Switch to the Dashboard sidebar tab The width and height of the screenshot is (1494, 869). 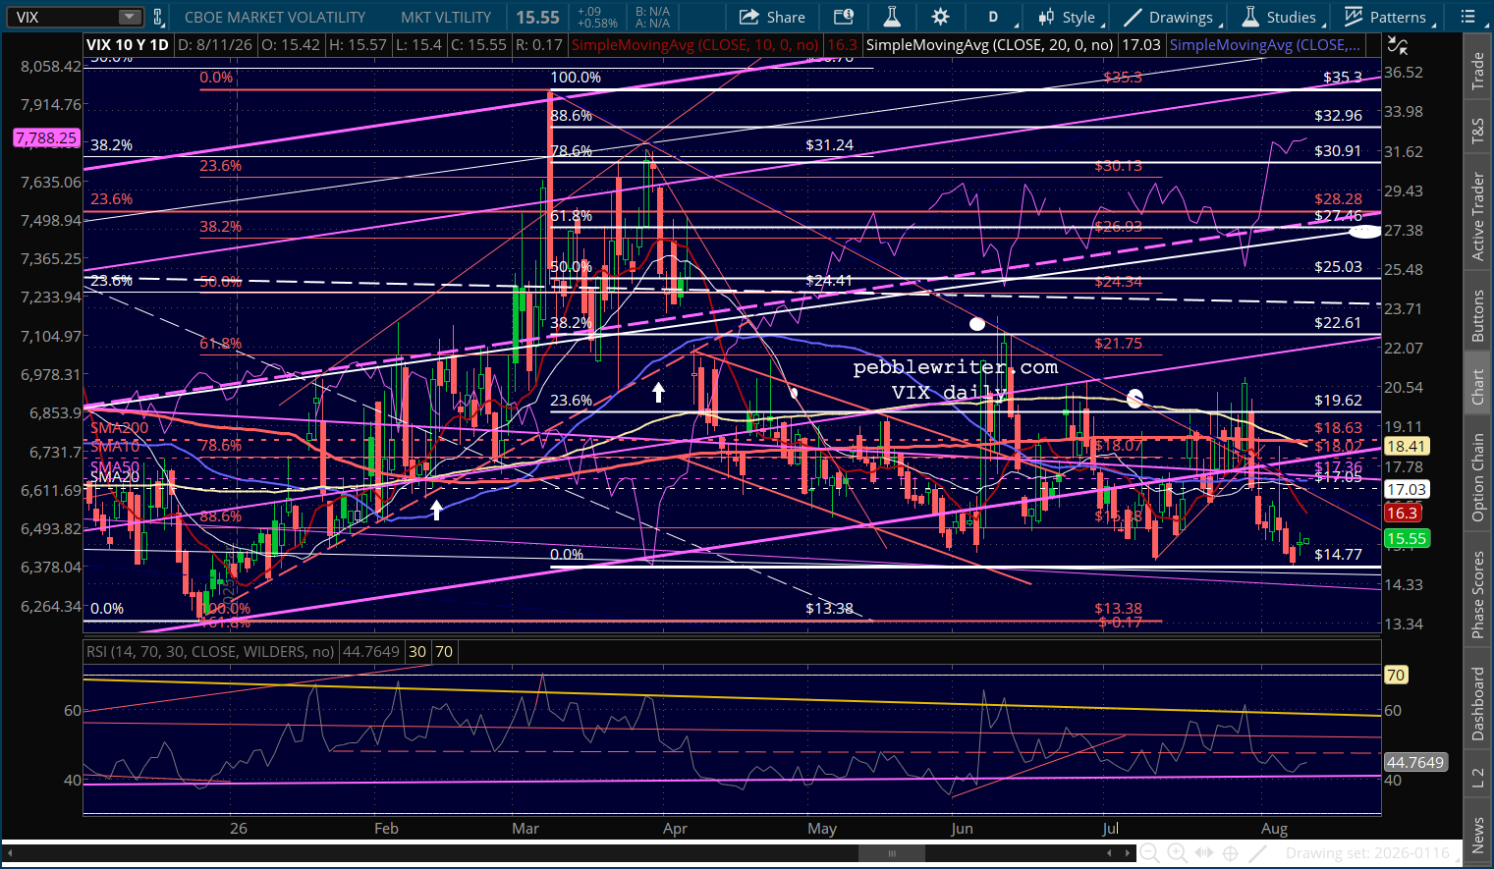[1477, 703]
